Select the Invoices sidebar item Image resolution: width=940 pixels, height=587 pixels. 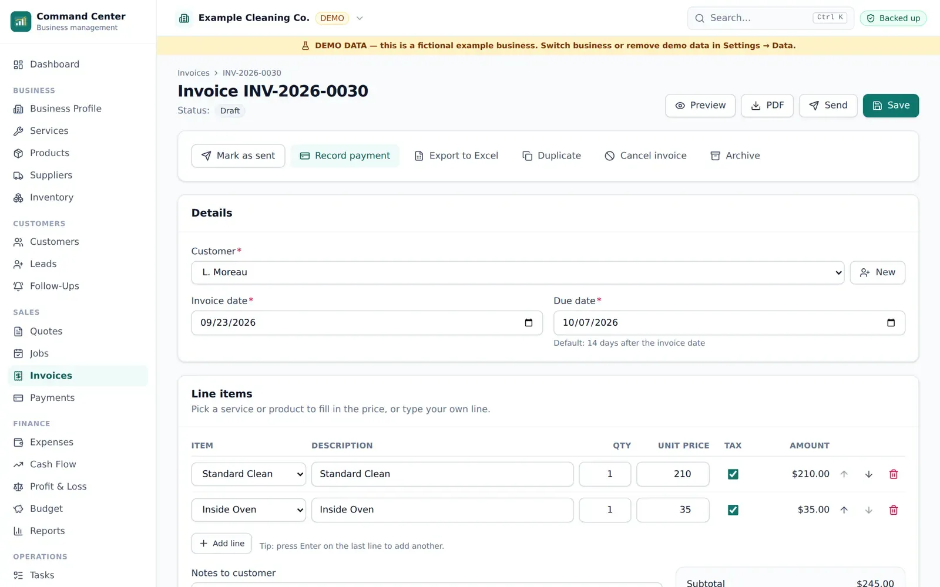78,376
